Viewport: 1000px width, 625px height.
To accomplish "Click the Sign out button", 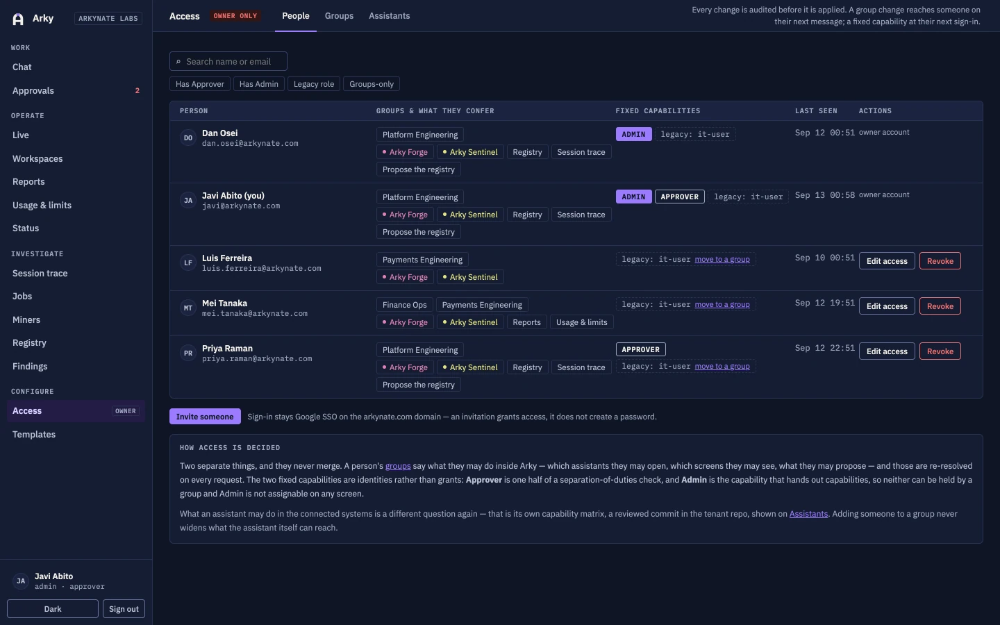I will coord(124,609).
